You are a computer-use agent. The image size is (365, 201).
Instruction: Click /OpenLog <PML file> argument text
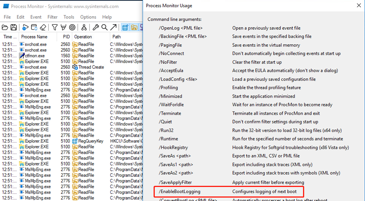pos(181,28)
